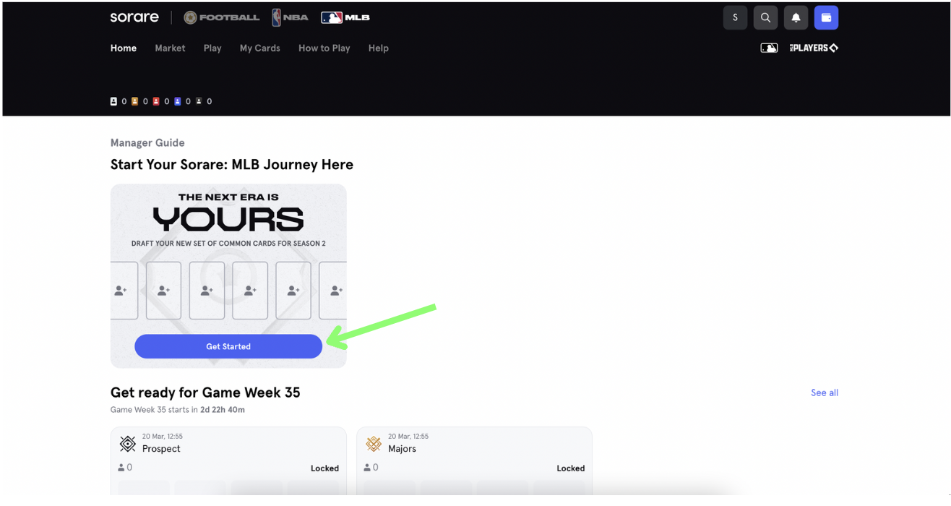The width and height of the screenshot is (951, 506).
Task: Open the Play tab
Action: [x=212, y=48]
